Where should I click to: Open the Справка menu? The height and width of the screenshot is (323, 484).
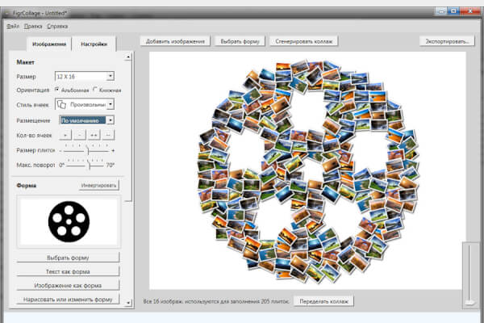(57, 27)
